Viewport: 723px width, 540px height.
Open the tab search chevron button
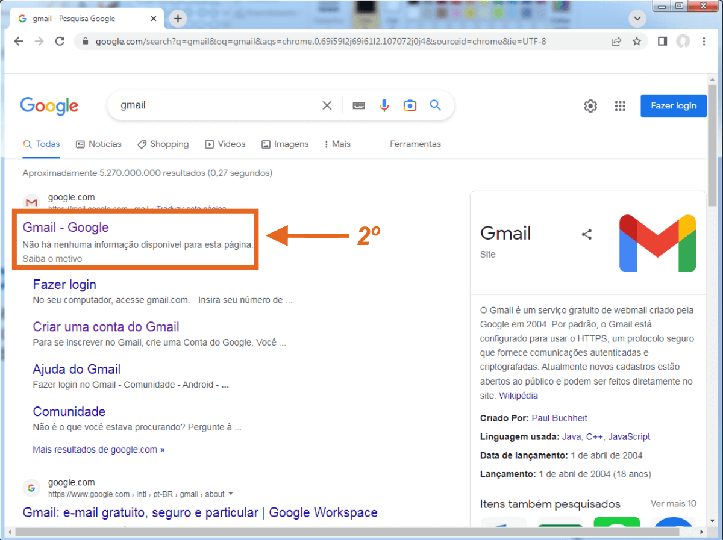(x=637, y=19)
